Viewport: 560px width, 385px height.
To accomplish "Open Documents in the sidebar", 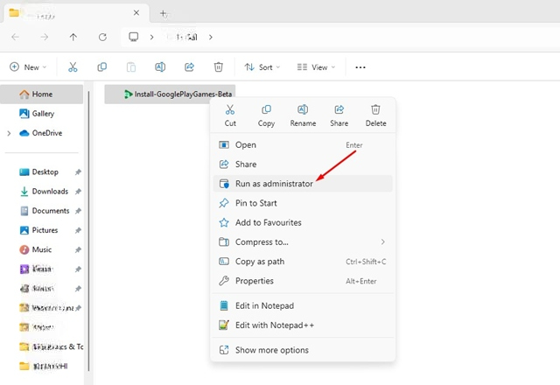I will click(42, 211).
